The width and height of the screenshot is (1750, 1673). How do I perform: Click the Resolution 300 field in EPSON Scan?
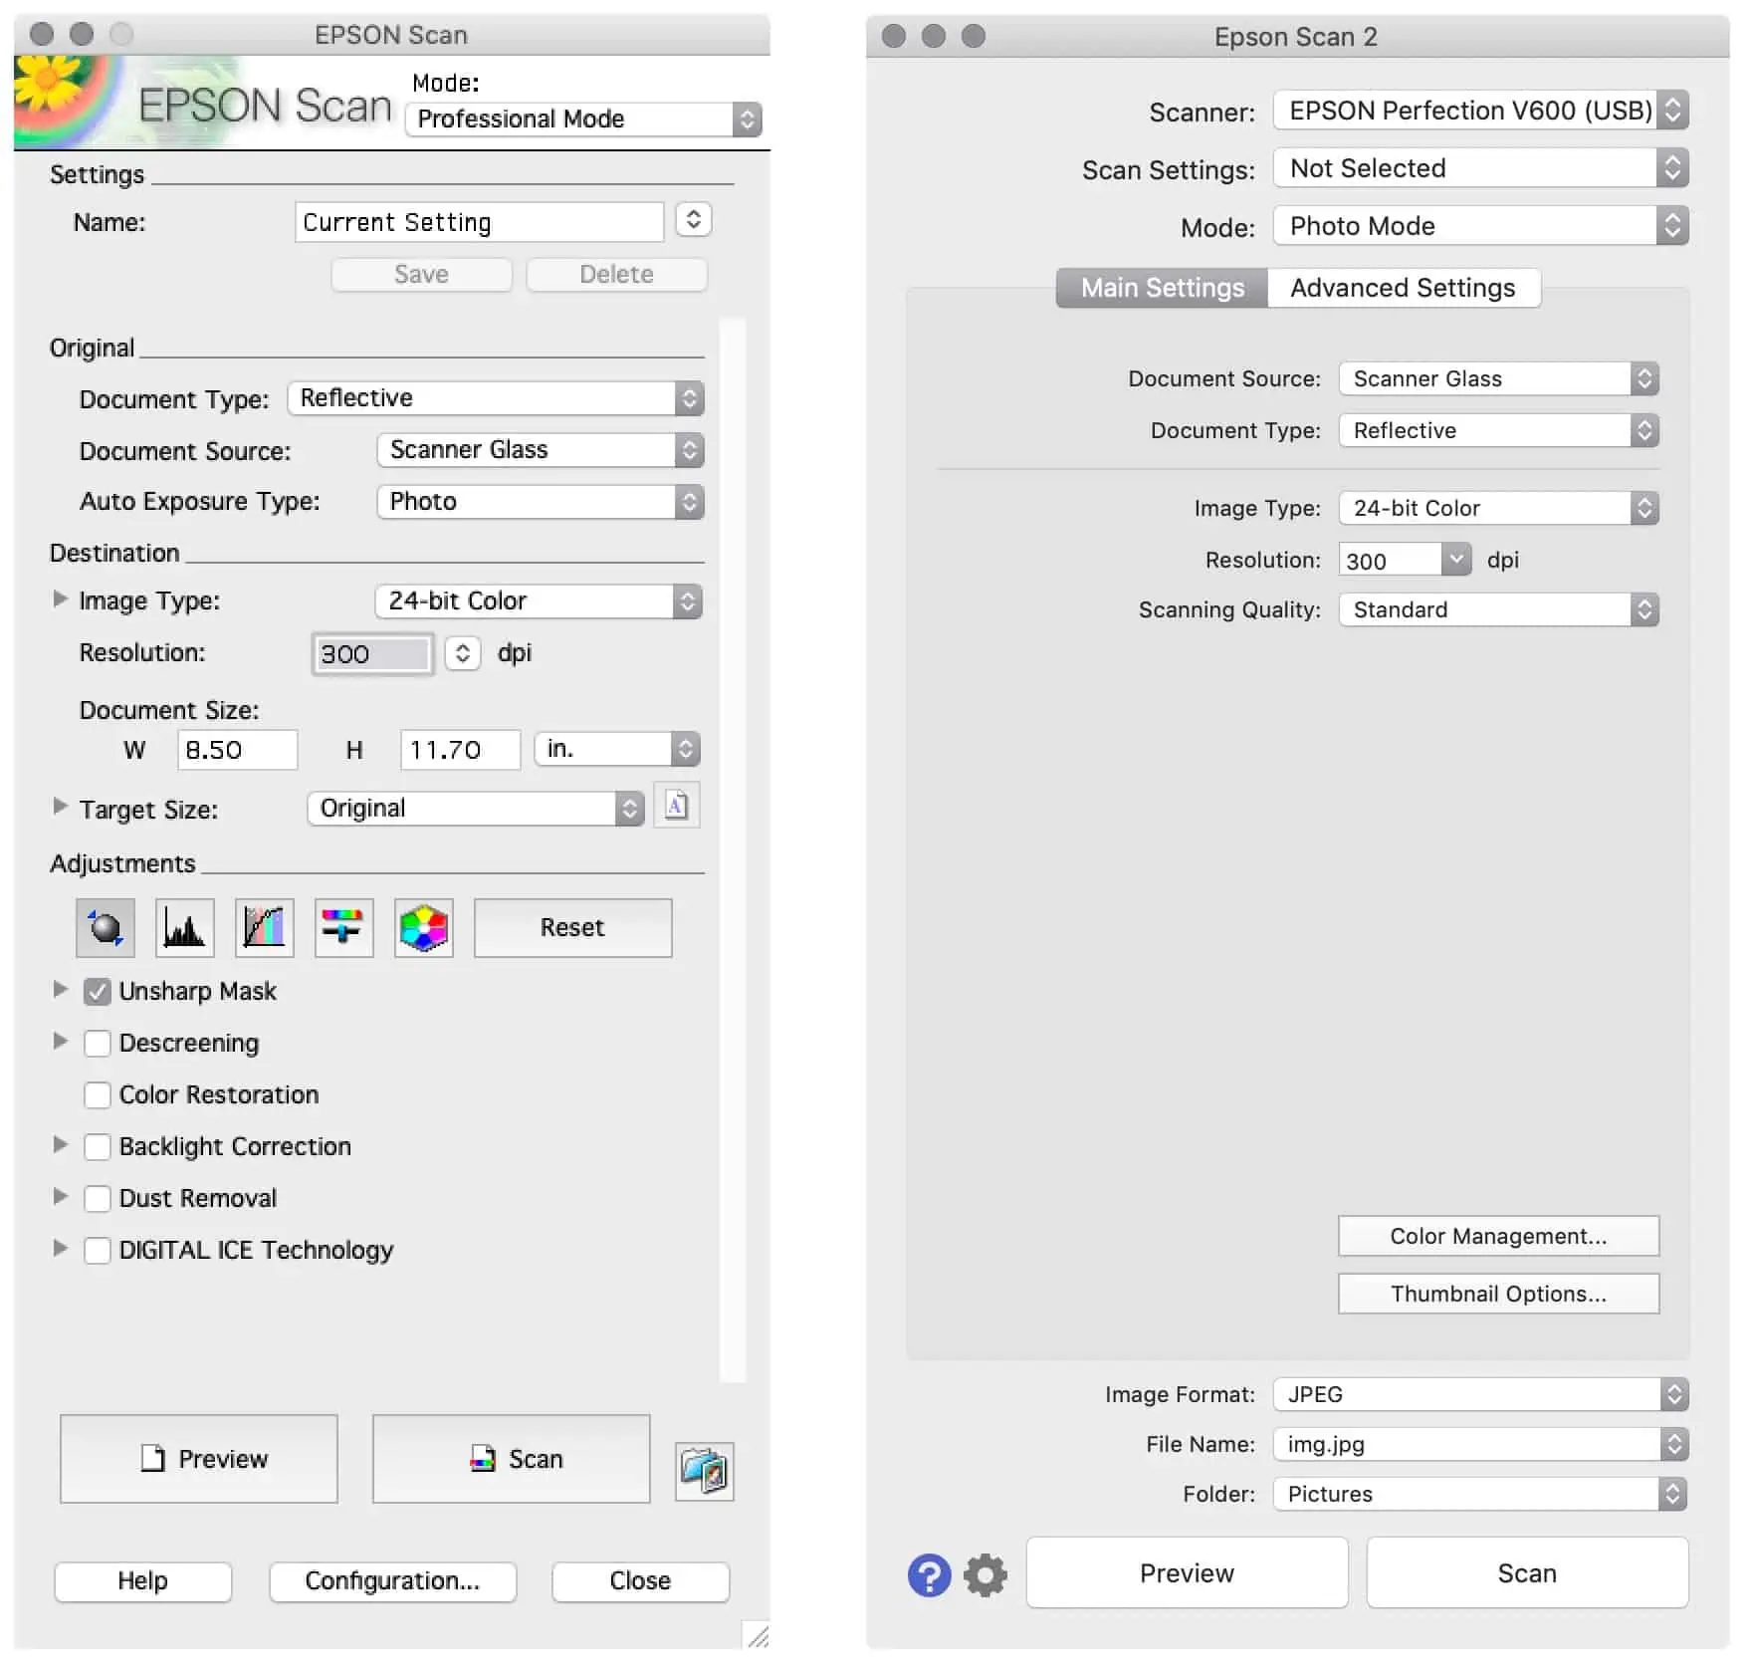[x=373, y=654]
